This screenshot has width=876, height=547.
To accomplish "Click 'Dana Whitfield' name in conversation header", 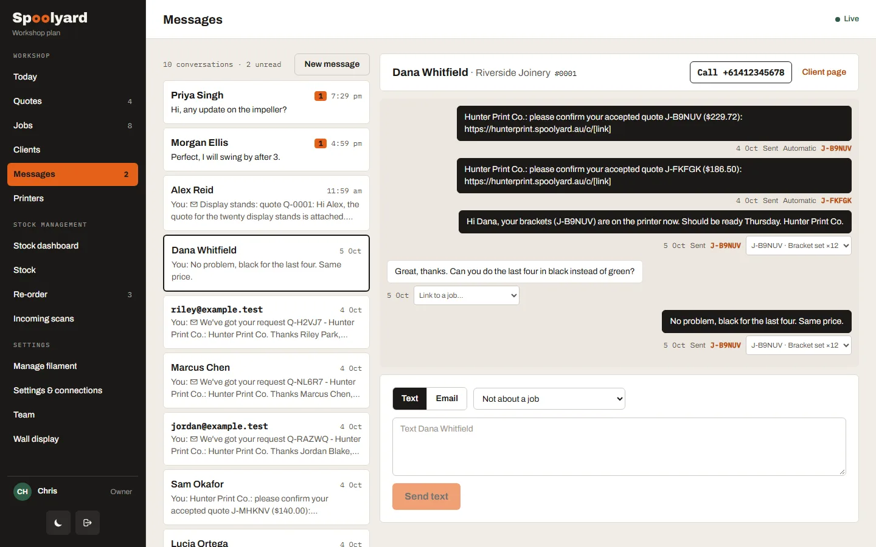I will 430,72.
